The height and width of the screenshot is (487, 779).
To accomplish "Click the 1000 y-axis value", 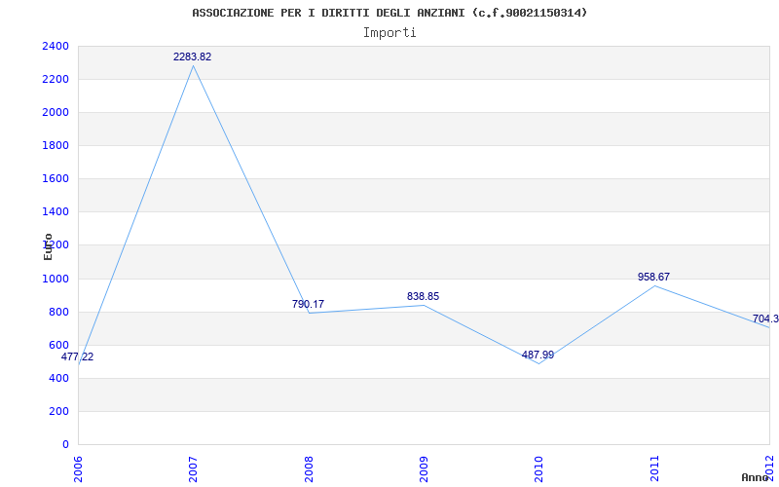I will click(56, 279).
